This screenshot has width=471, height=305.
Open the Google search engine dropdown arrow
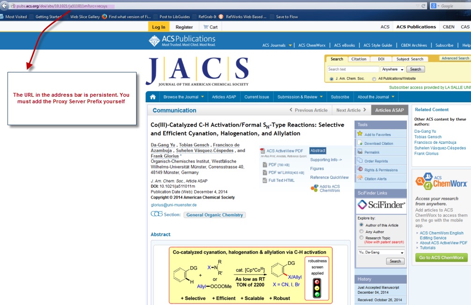tap(439, 6)
